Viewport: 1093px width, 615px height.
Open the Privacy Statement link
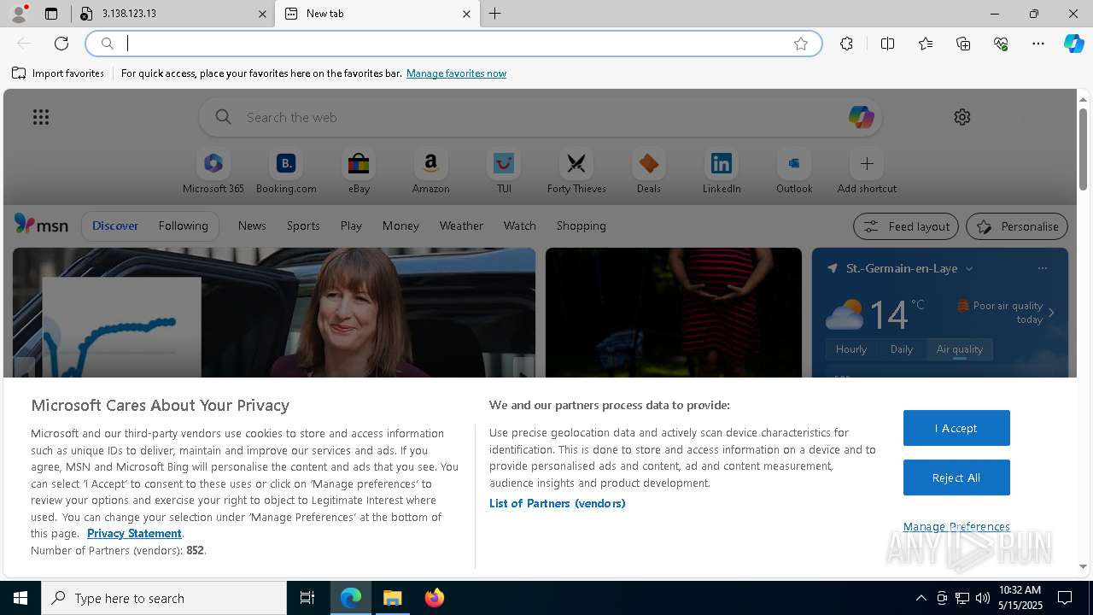(134, 533)
